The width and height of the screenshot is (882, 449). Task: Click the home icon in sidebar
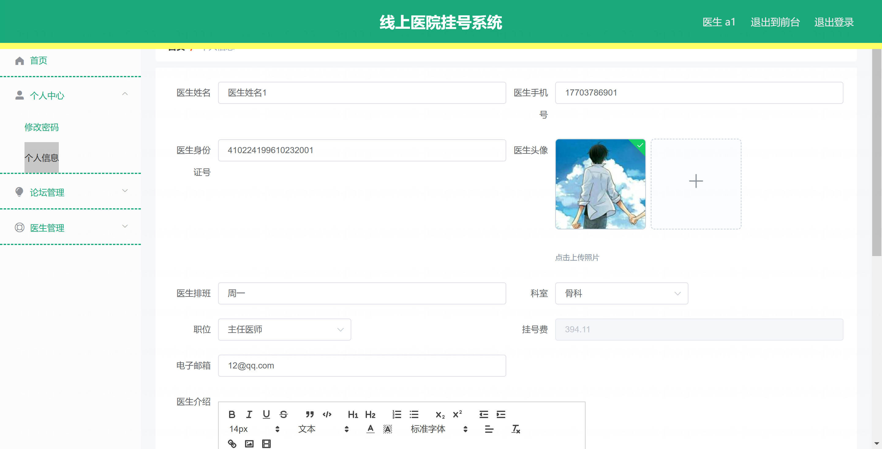click(20, 61)
